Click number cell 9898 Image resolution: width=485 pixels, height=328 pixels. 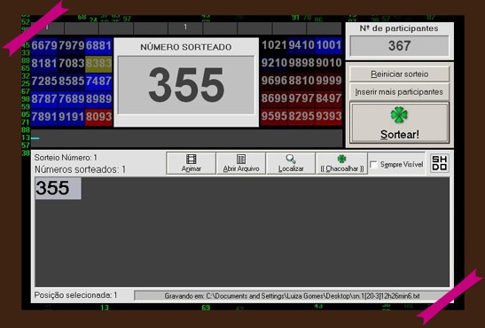(301, 63)
